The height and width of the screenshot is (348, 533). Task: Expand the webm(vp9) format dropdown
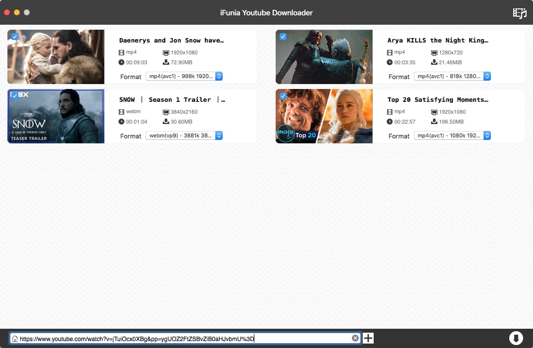[x=184, y=135]
